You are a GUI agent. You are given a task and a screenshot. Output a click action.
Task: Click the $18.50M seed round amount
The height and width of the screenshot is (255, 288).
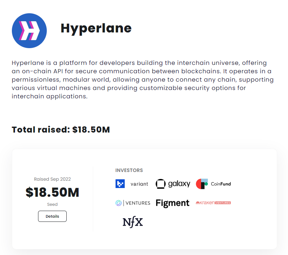click(x=52, y=192)
